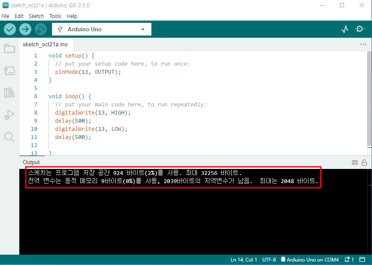Click the output line mentioning 2048
Viewport: 372px width, 265px height.
click(173, 181)
